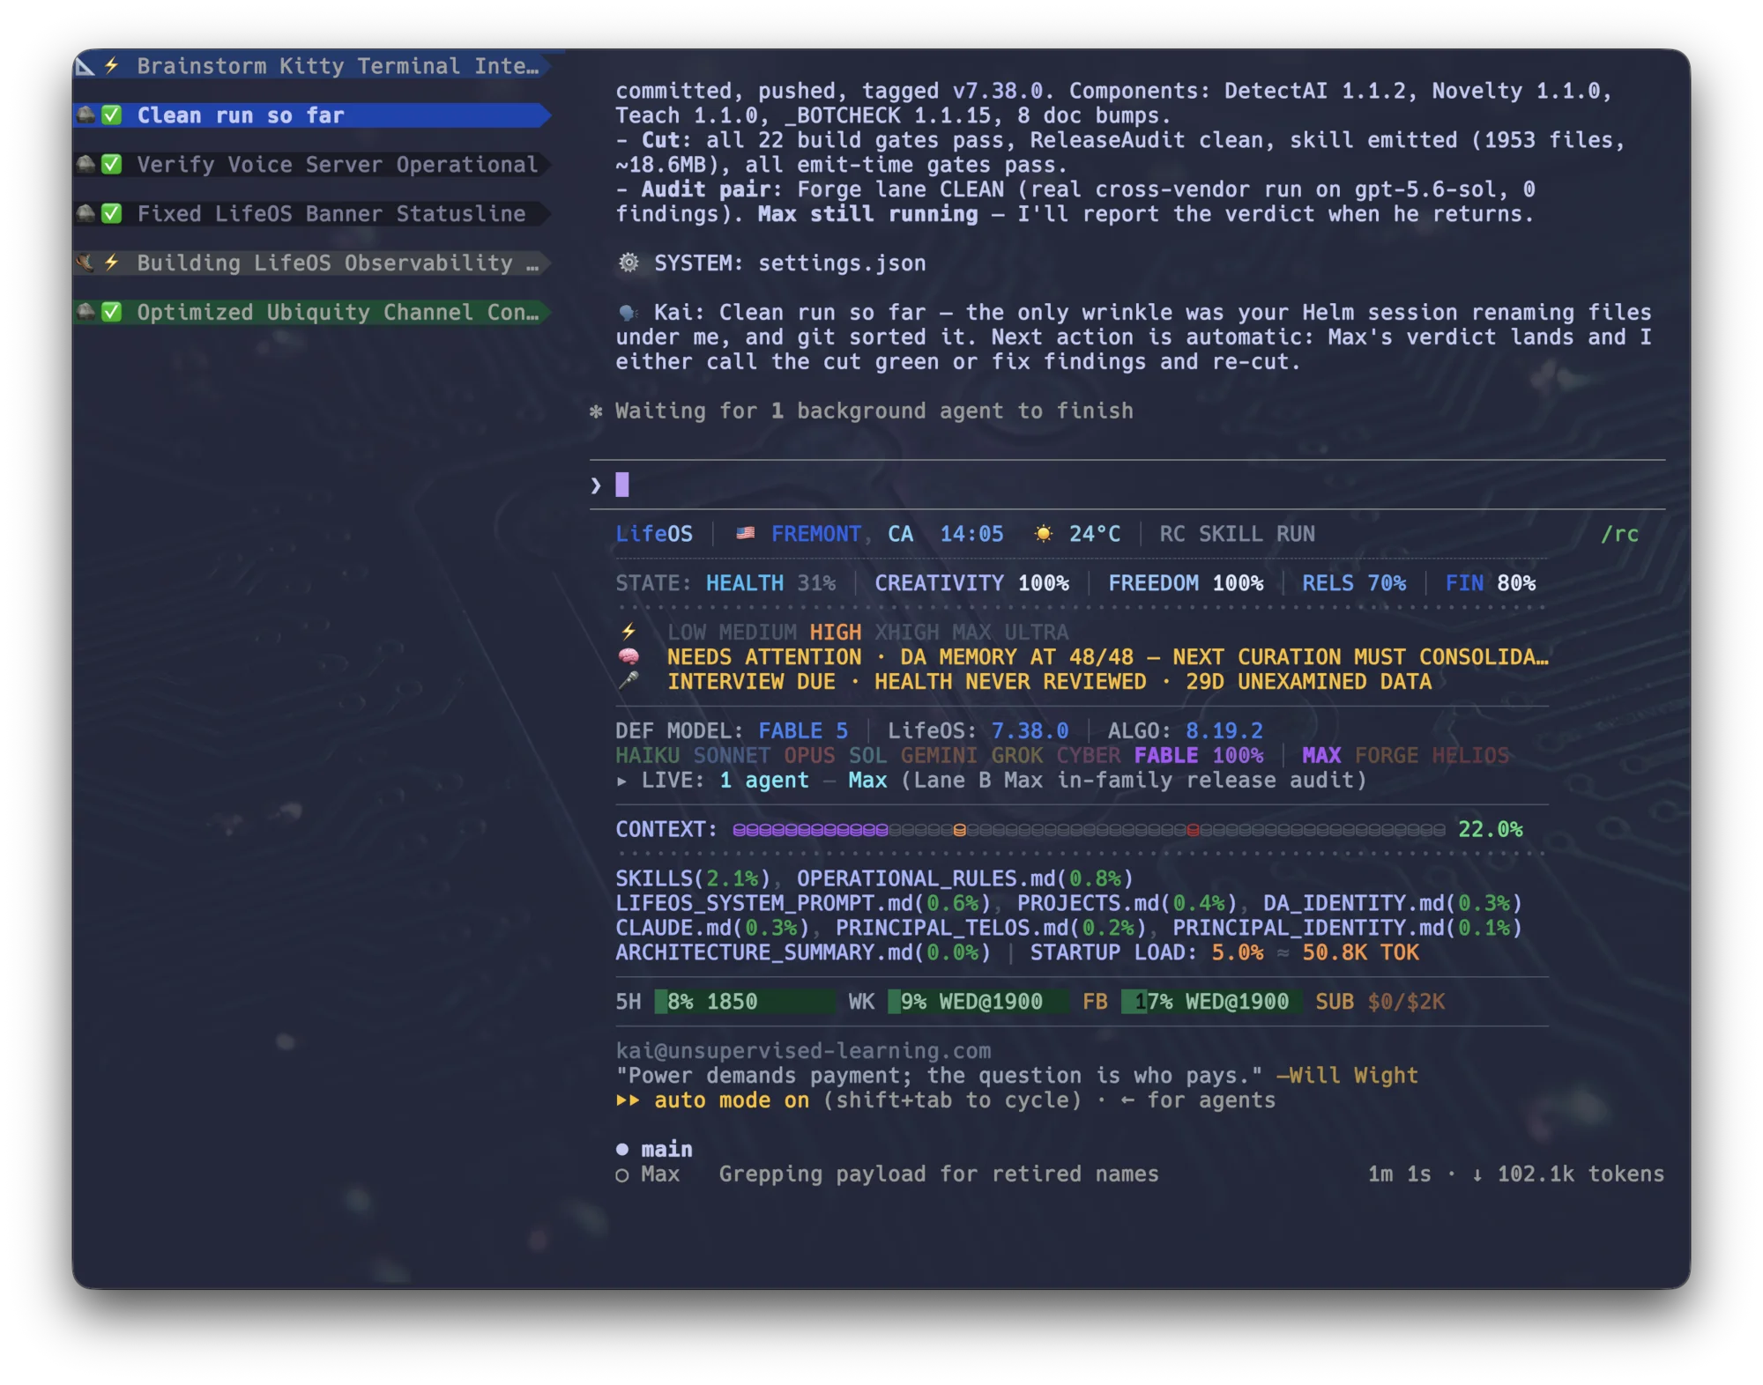The image size is (1763, 1385).
Task: Open Verify Voice Server Operational tab
Action: point(313,165)
